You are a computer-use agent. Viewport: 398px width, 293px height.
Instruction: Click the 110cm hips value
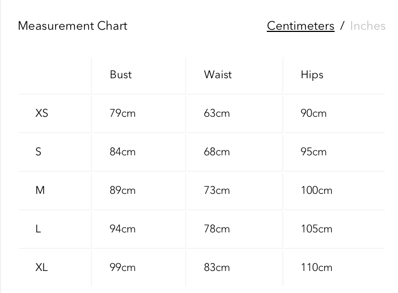[316, 268]
